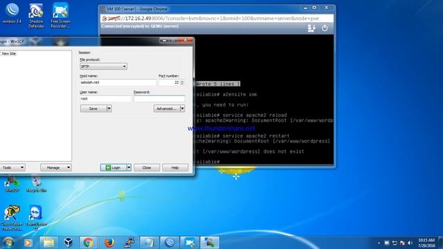Show hidden tray icons arrow
The height and width of the screenshot is (249, 443).
379,243
